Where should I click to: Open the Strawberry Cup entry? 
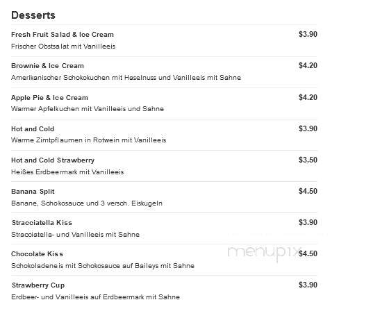pyautogui.click(x=38, y=285)
